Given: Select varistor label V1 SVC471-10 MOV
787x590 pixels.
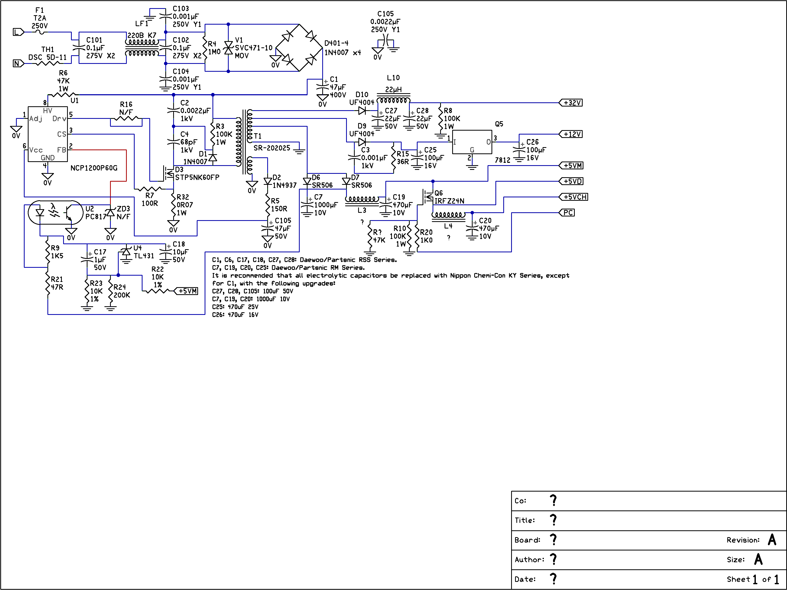Looking at the screenshot, I should point(253,48).
